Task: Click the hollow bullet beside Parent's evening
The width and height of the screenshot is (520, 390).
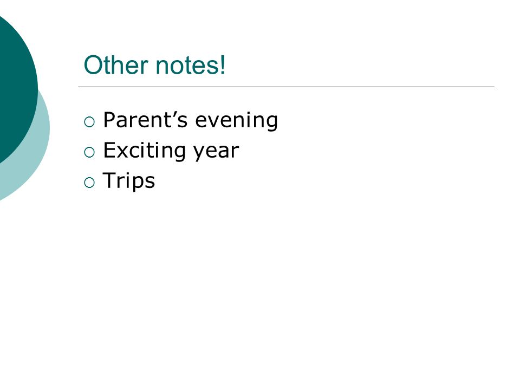Action: (89, 122)
